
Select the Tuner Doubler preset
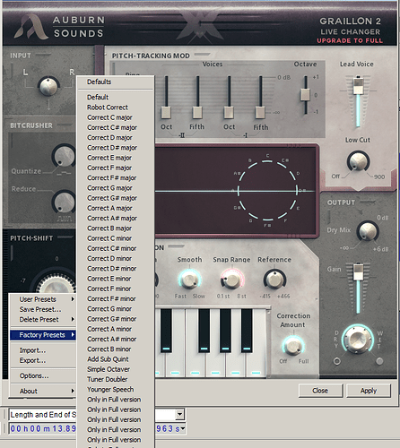click(x=116, y=379)
